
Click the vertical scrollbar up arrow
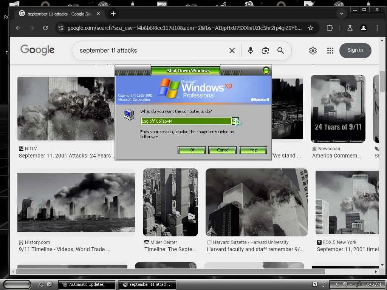coord(382,40)
